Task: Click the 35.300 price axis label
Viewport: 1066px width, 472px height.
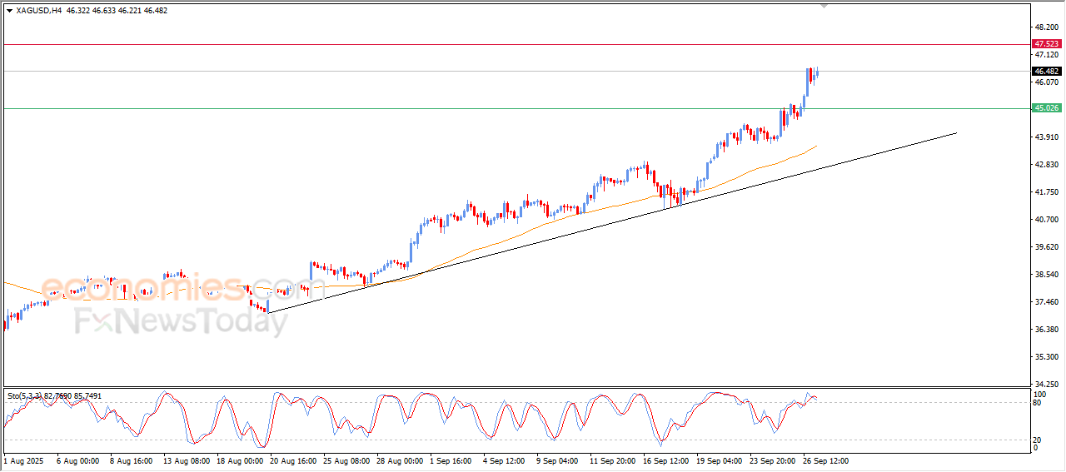Action: 1046,356
